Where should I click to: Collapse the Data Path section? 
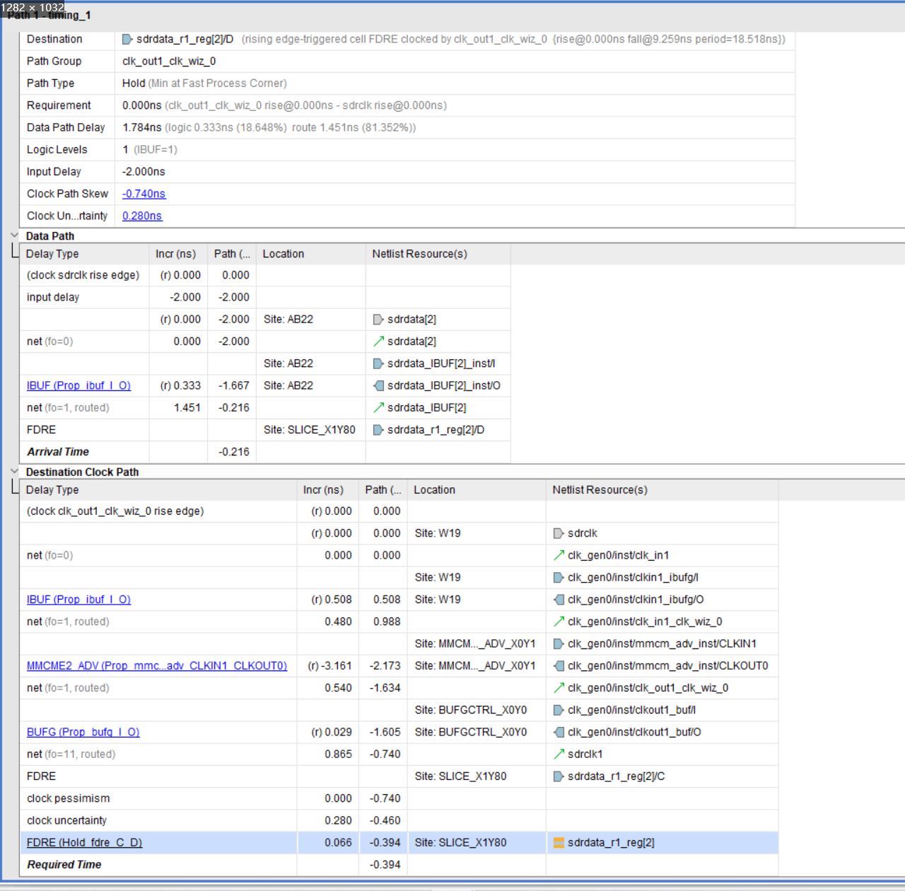(15, 235)
